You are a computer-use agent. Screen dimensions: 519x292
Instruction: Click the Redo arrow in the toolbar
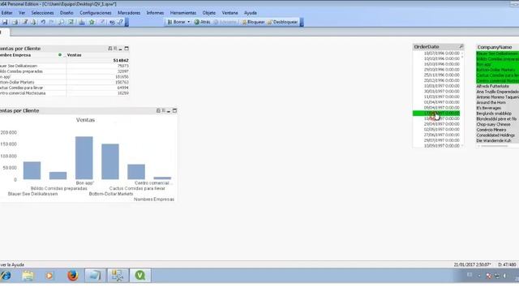52,22
